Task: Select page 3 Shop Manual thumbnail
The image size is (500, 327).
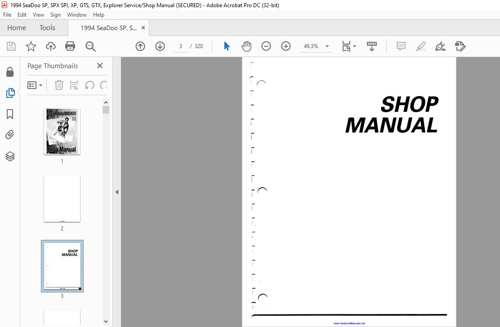Action: pyautogui.click(x=62, y=266)
